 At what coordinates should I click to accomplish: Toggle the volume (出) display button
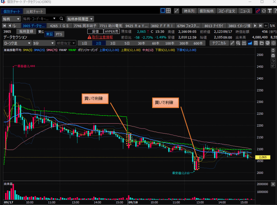coord(244,43)
